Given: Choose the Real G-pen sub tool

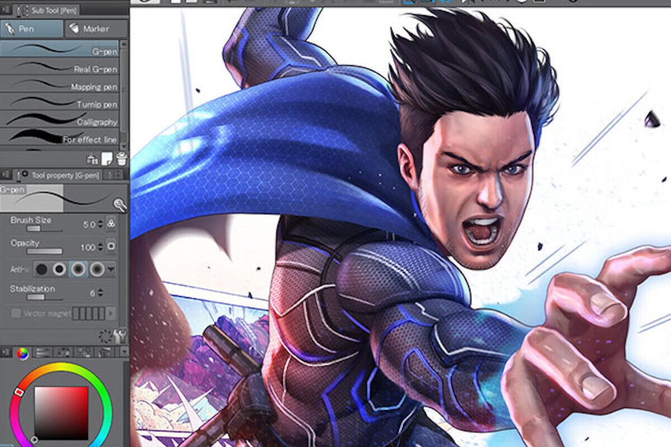Looking at the screenshot, I should (x=59, y=67).
